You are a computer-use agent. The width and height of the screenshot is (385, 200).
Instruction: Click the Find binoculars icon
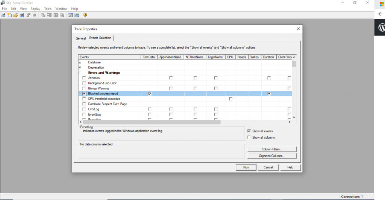pos(35,15)
